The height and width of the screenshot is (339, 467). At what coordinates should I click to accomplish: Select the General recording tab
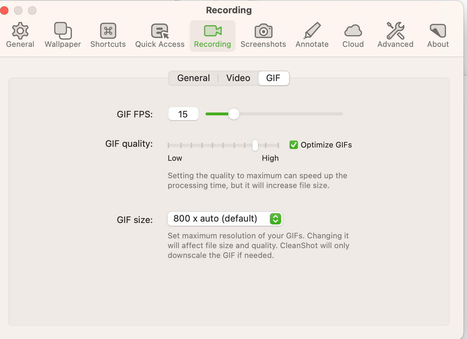pos(193,78)
